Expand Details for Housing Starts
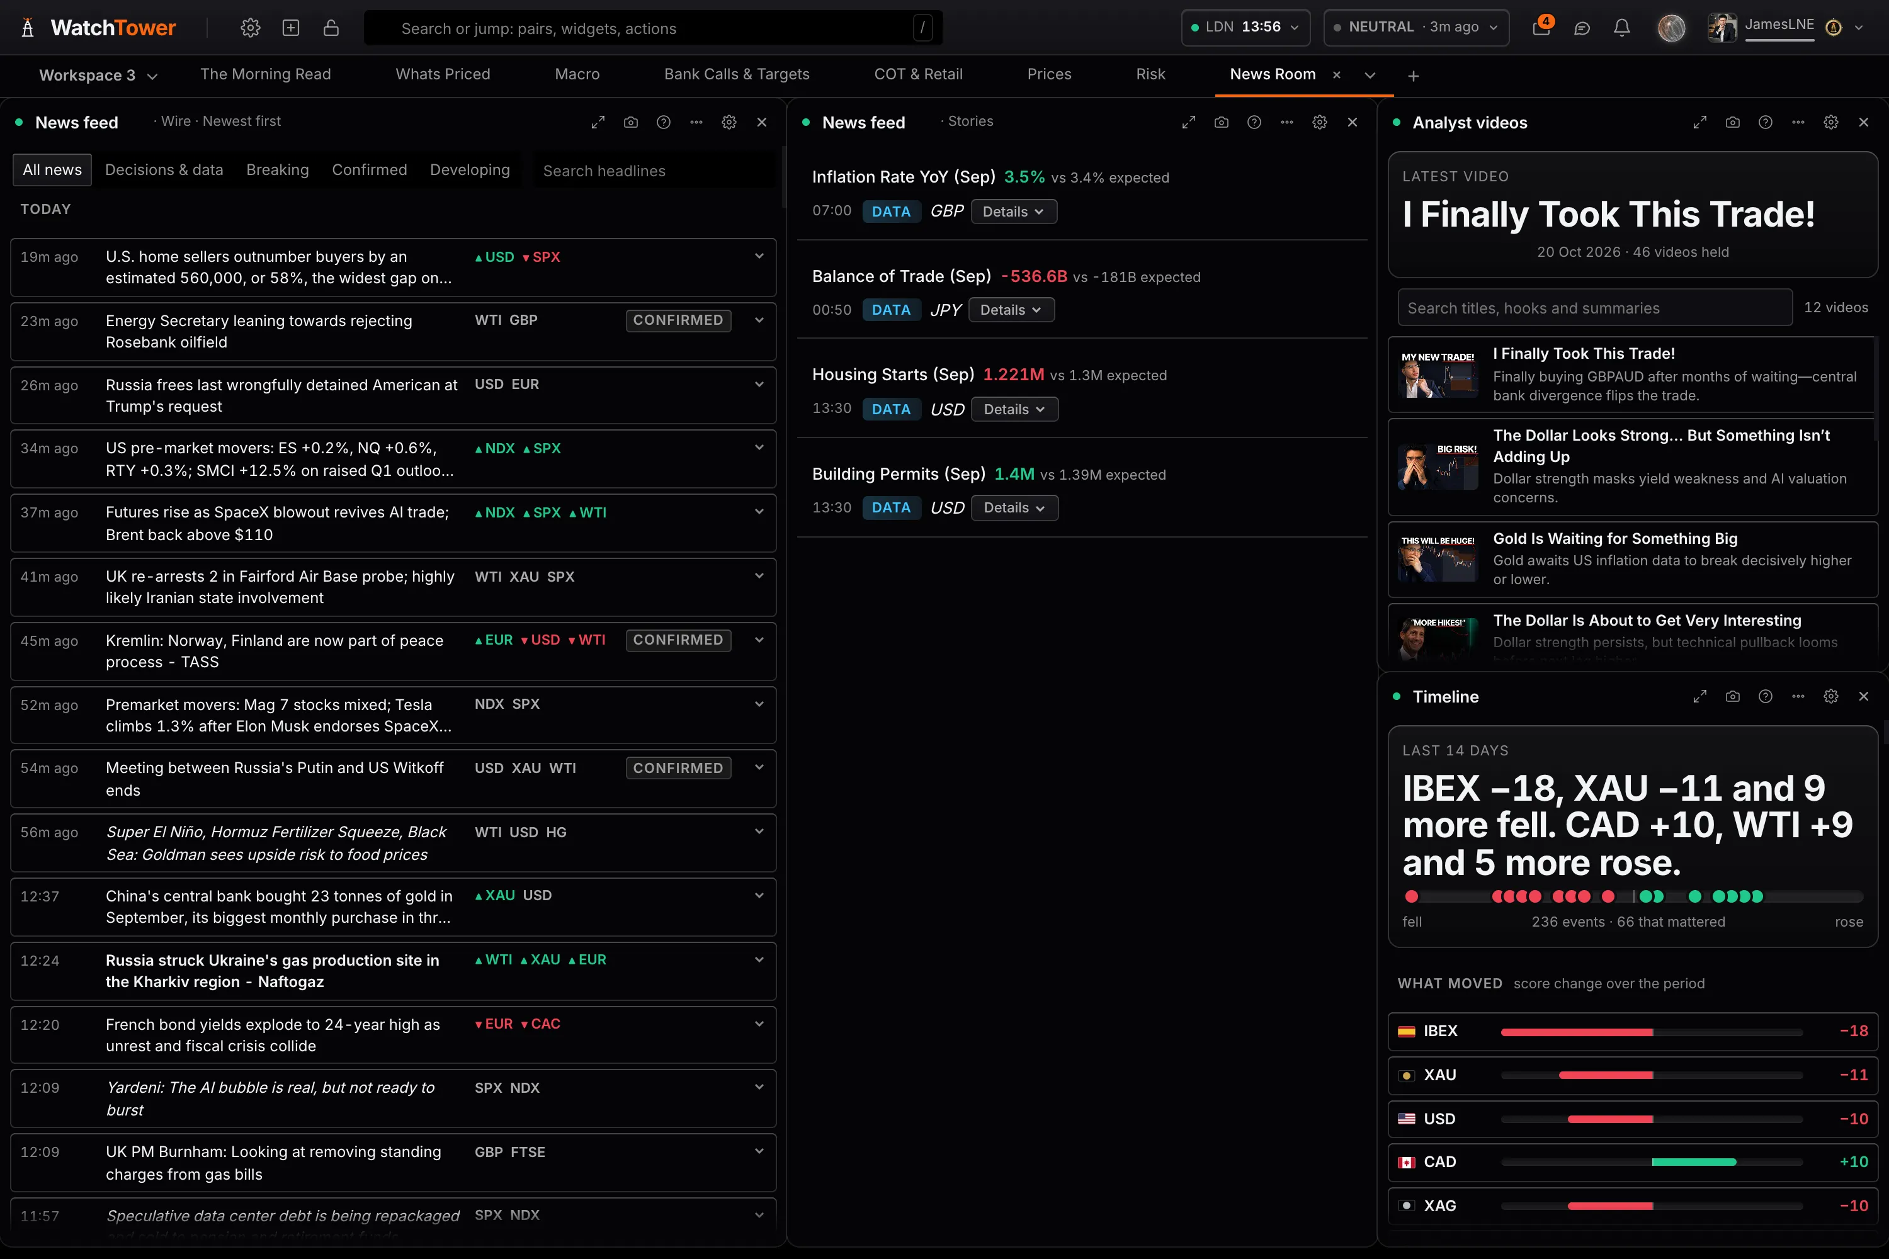Screen dimensions: 1889x1259 [1014, 410]
